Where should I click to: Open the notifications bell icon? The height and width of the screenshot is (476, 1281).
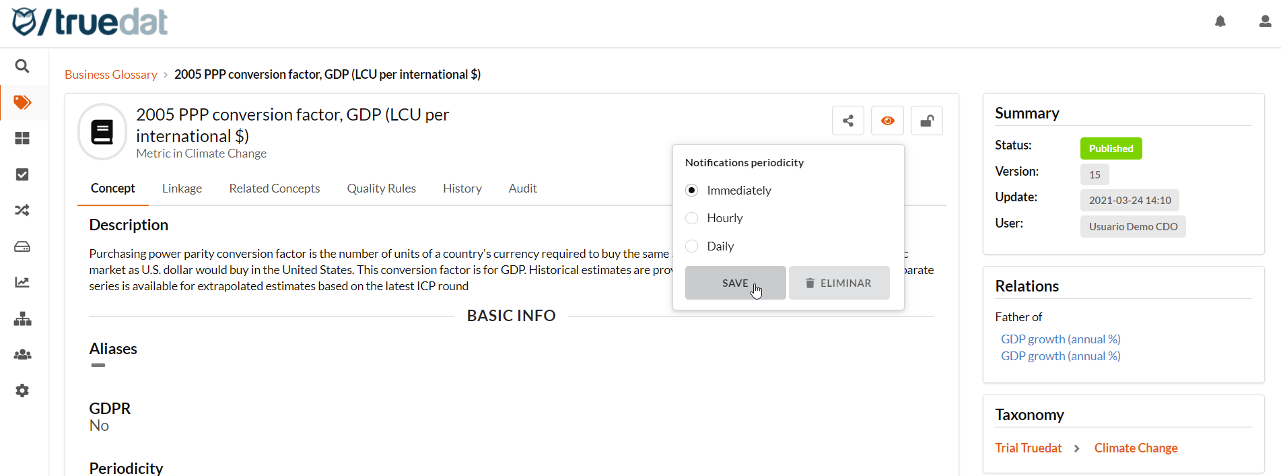(x=1220, y=22)
